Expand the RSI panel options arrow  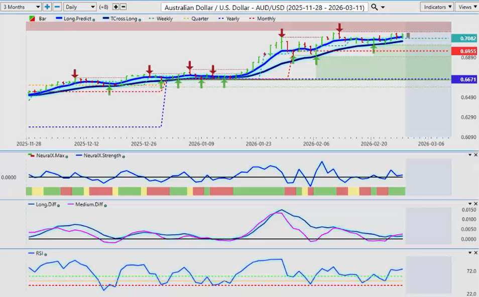click(x=469, y=253)
